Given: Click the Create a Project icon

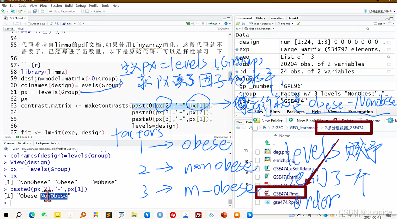Looking at the screenshot, I should pos(13,11).
